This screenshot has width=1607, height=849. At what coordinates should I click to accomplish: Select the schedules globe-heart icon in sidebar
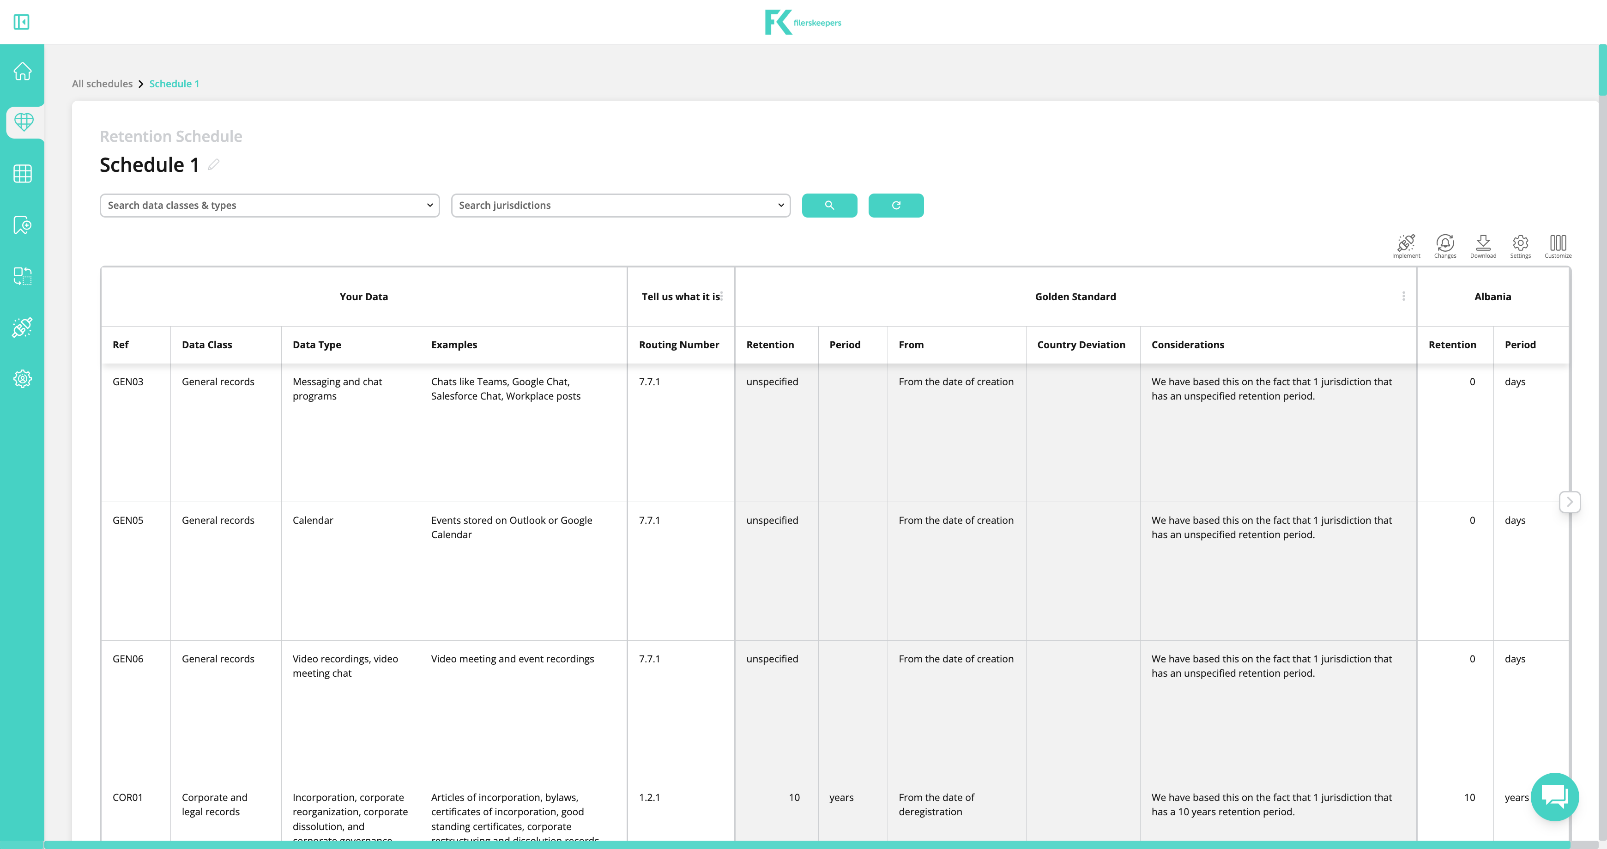[x=24, y=122]
